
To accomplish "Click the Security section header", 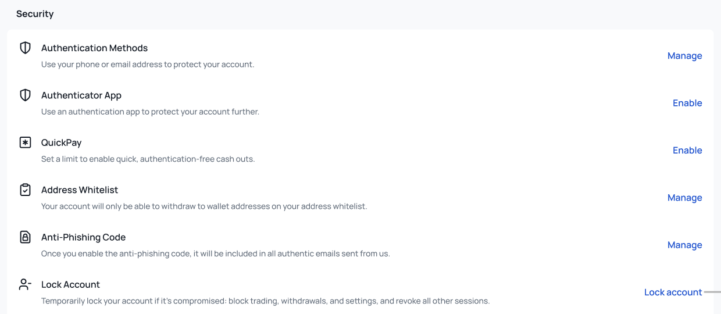I will [x=35, y=14].
